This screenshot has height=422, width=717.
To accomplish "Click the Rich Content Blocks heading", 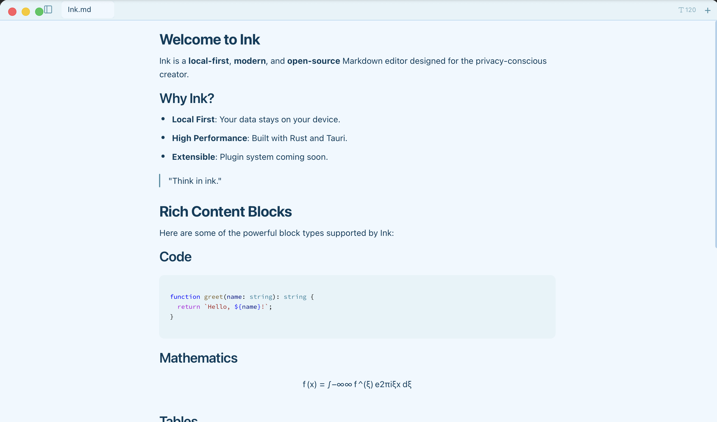I will (x=225, y=211).
